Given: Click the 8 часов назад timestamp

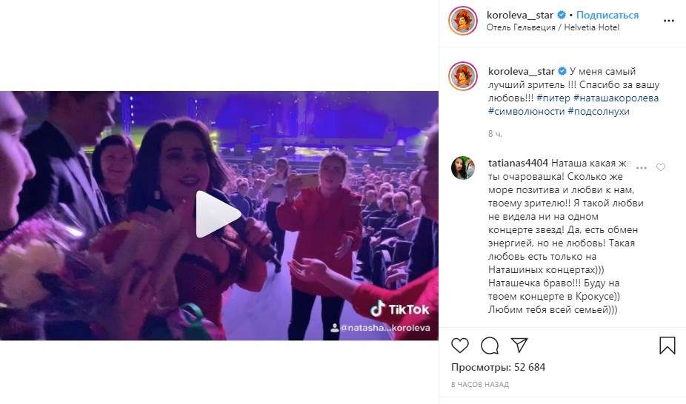Looking at the screenshot, I should point(480,385).
